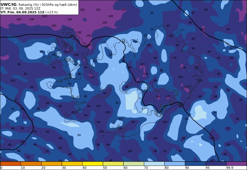
Task: Click the '90' legend scale label
Action: (x=187, y=168)
